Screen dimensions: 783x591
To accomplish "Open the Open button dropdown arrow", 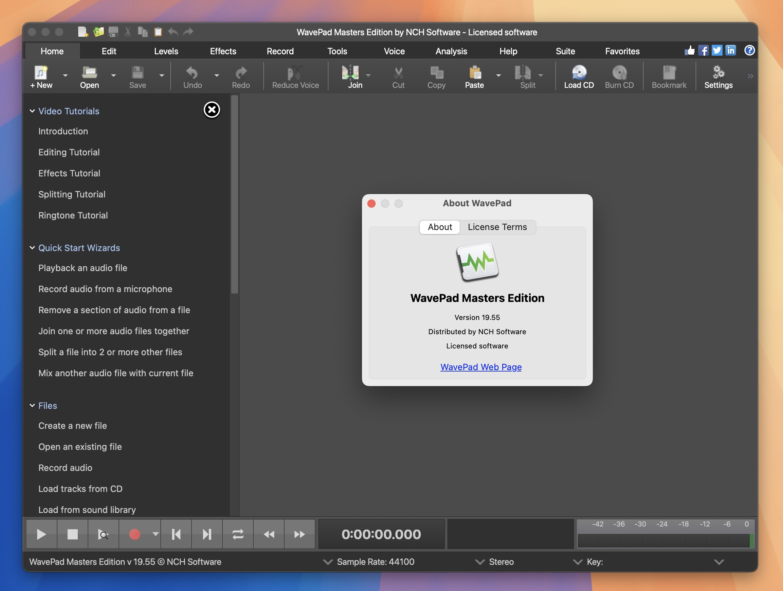I will 113,75.
